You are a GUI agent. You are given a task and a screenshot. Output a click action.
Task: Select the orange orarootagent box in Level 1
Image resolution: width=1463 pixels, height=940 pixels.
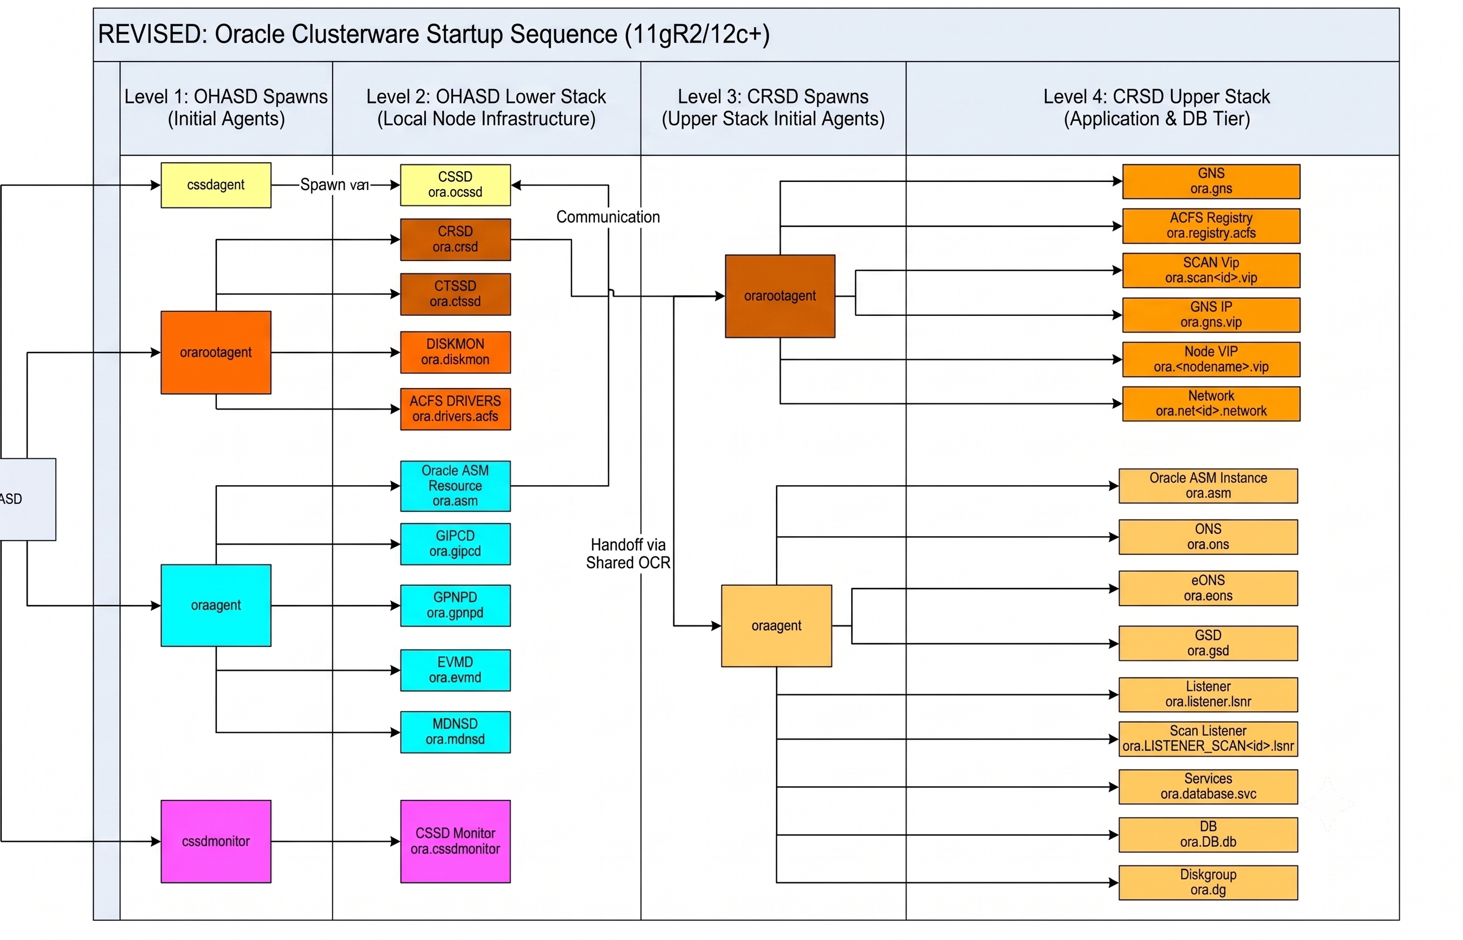[215, 352]
